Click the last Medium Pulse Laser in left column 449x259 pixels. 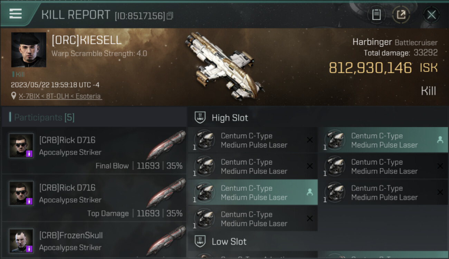[x=254, y=219]
